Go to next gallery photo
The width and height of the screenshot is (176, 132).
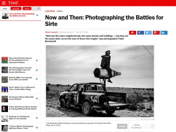pyautogui.click(x=152, y=126)
